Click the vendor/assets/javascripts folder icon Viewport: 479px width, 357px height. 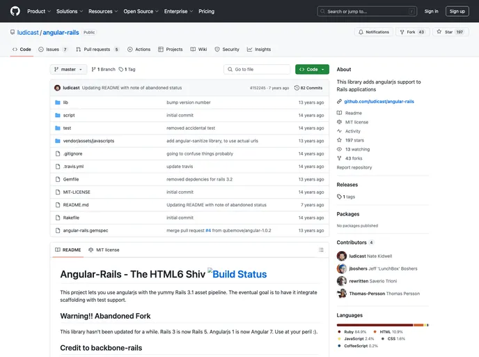click(57, 141)
